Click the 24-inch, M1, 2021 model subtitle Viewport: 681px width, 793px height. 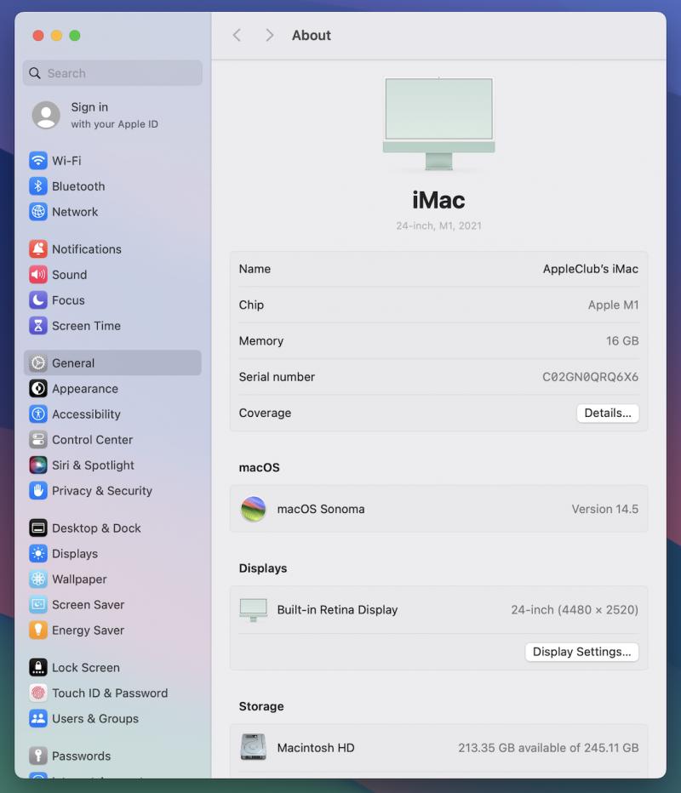pos(438,225)
